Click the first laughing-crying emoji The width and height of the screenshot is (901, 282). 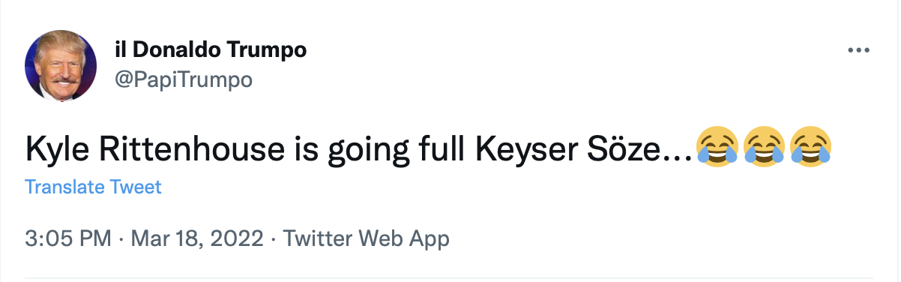point(717,147)
